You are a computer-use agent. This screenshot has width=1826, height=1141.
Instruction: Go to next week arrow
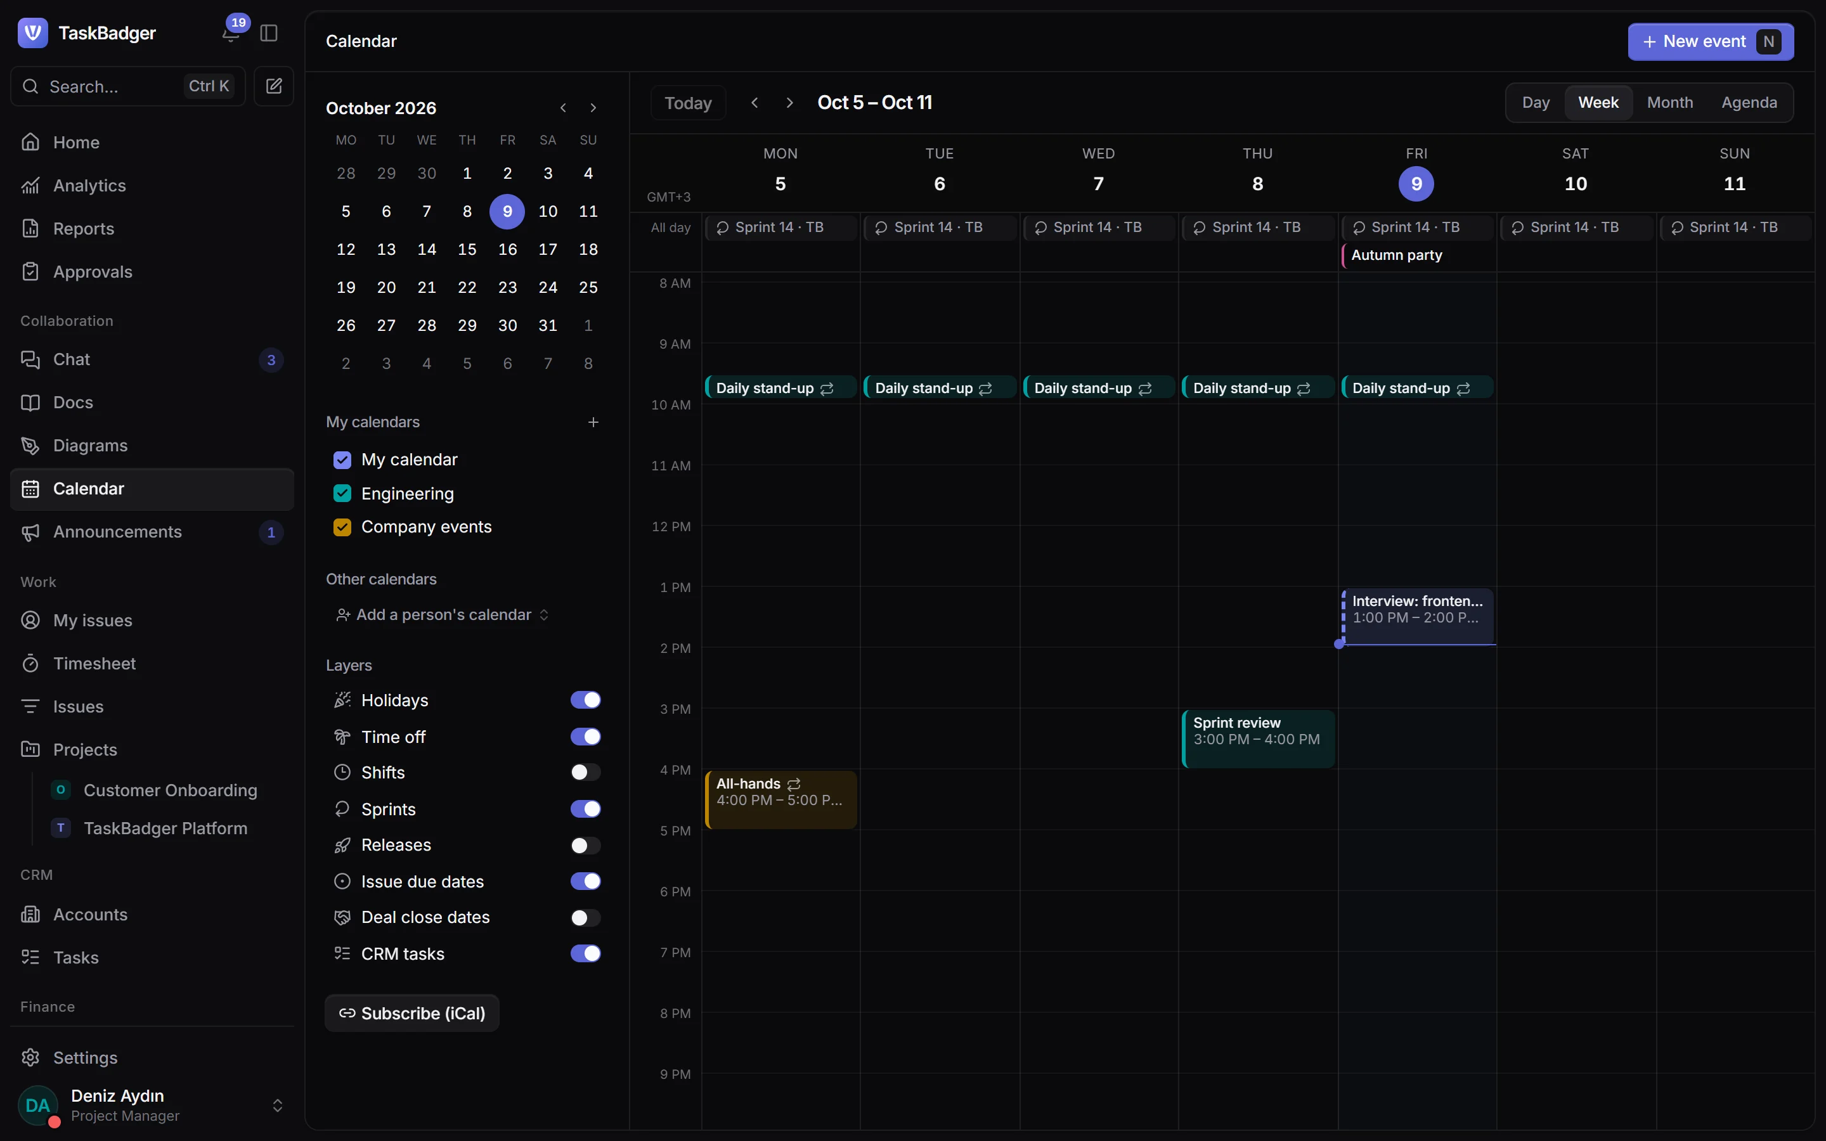789,103
